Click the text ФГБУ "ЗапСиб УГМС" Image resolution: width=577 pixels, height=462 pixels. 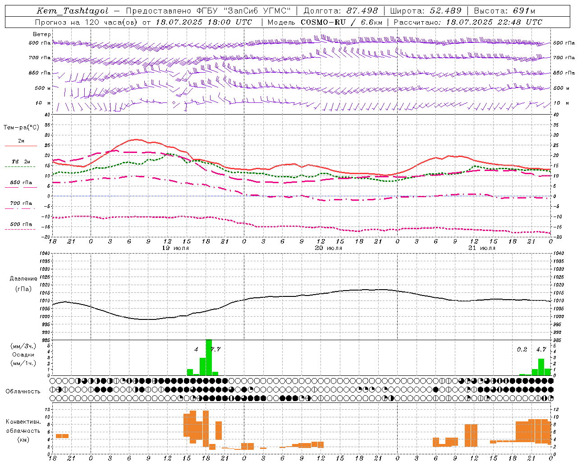[244, 11]
